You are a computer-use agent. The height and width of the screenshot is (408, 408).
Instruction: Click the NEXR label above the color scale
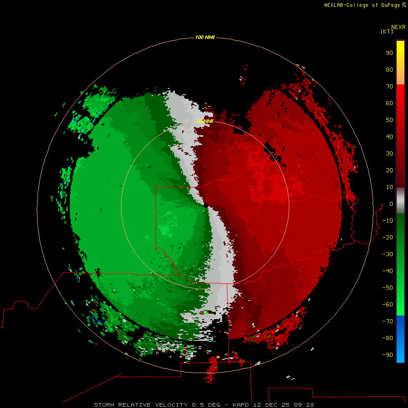pos(398,27)
